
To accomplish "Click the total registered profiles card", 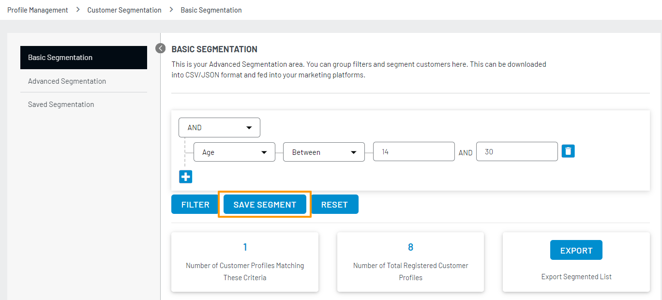I will [410, 262].
